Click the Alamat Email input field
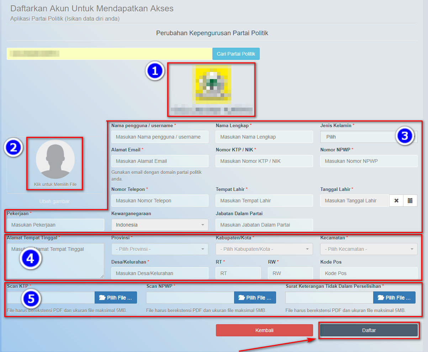This screenshot has height=352, width=428. pyautogui.click(x=160, y=161)
